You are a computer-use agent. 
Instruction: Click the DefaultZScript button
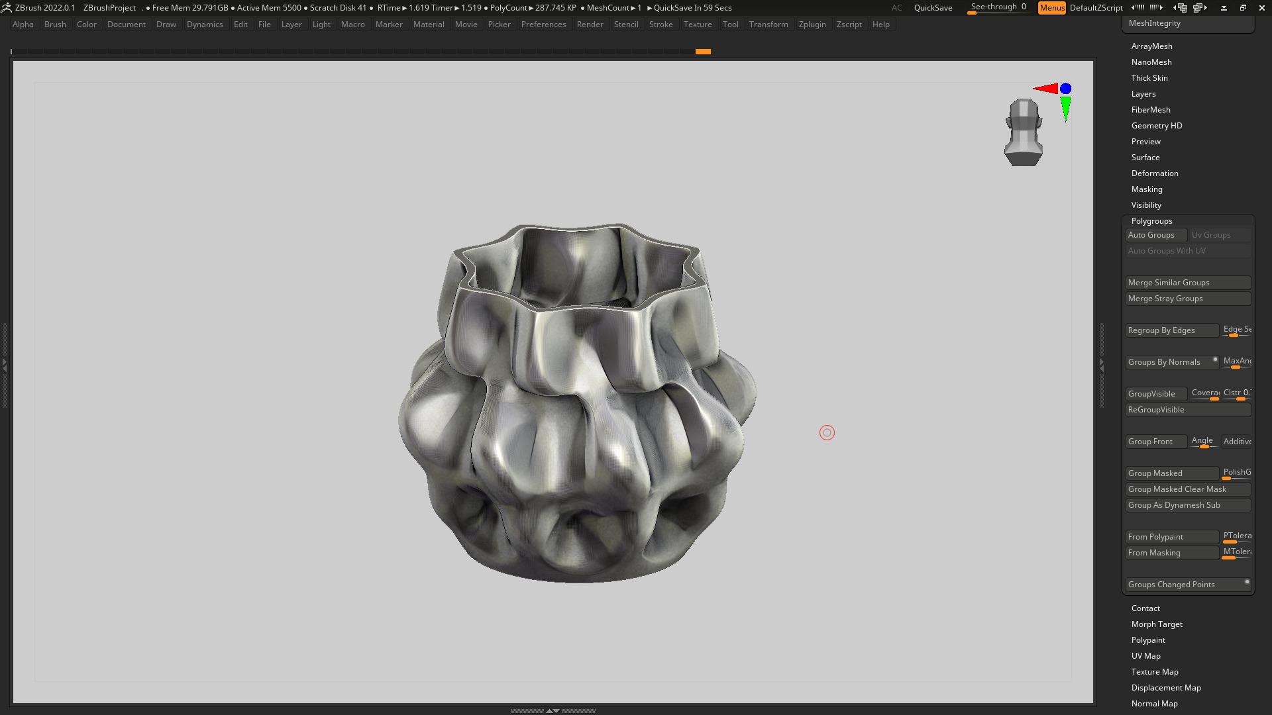pos(1096,8)
